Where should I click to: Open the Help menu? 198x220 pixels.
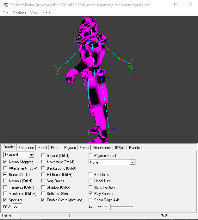[46, 13]
